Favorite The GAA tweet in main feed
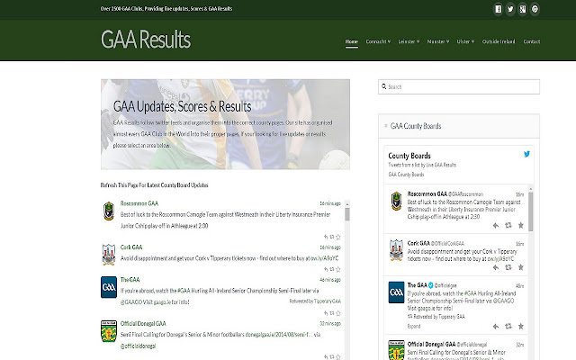The height and width of the screenshot is (360, 576). (338, 313)
